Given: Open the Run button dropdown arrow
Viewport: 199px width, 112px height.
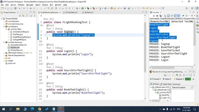Looking at the screenshot, I should coord(85,8).
